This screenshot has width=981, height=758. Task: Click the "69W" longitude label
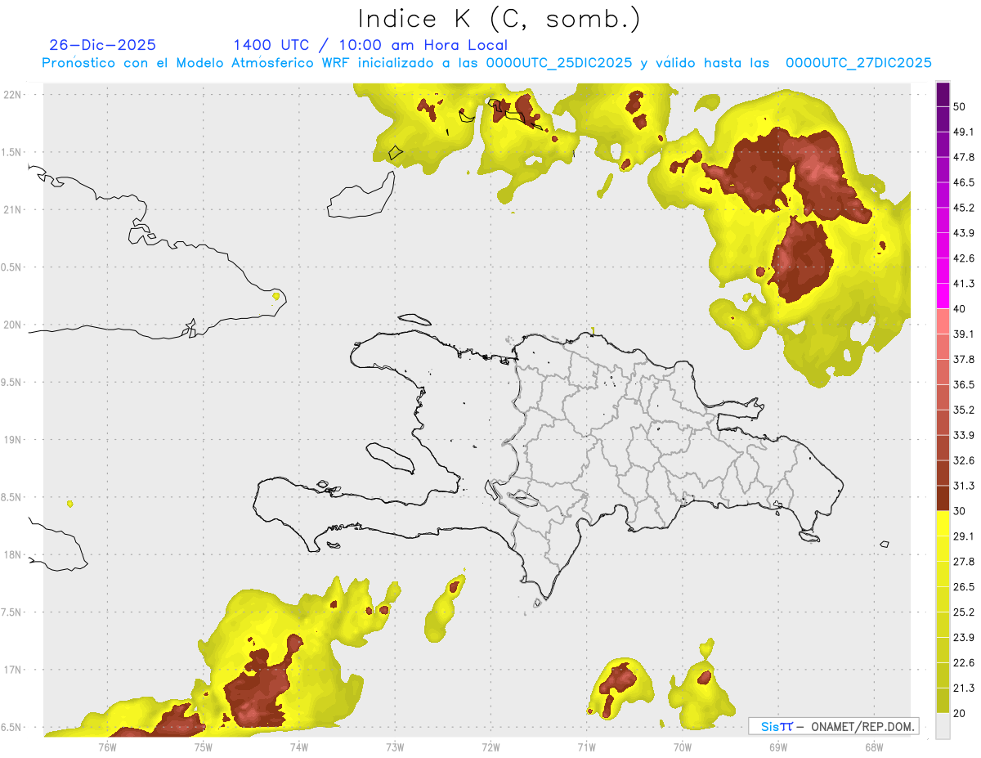[x=777, y=747]
